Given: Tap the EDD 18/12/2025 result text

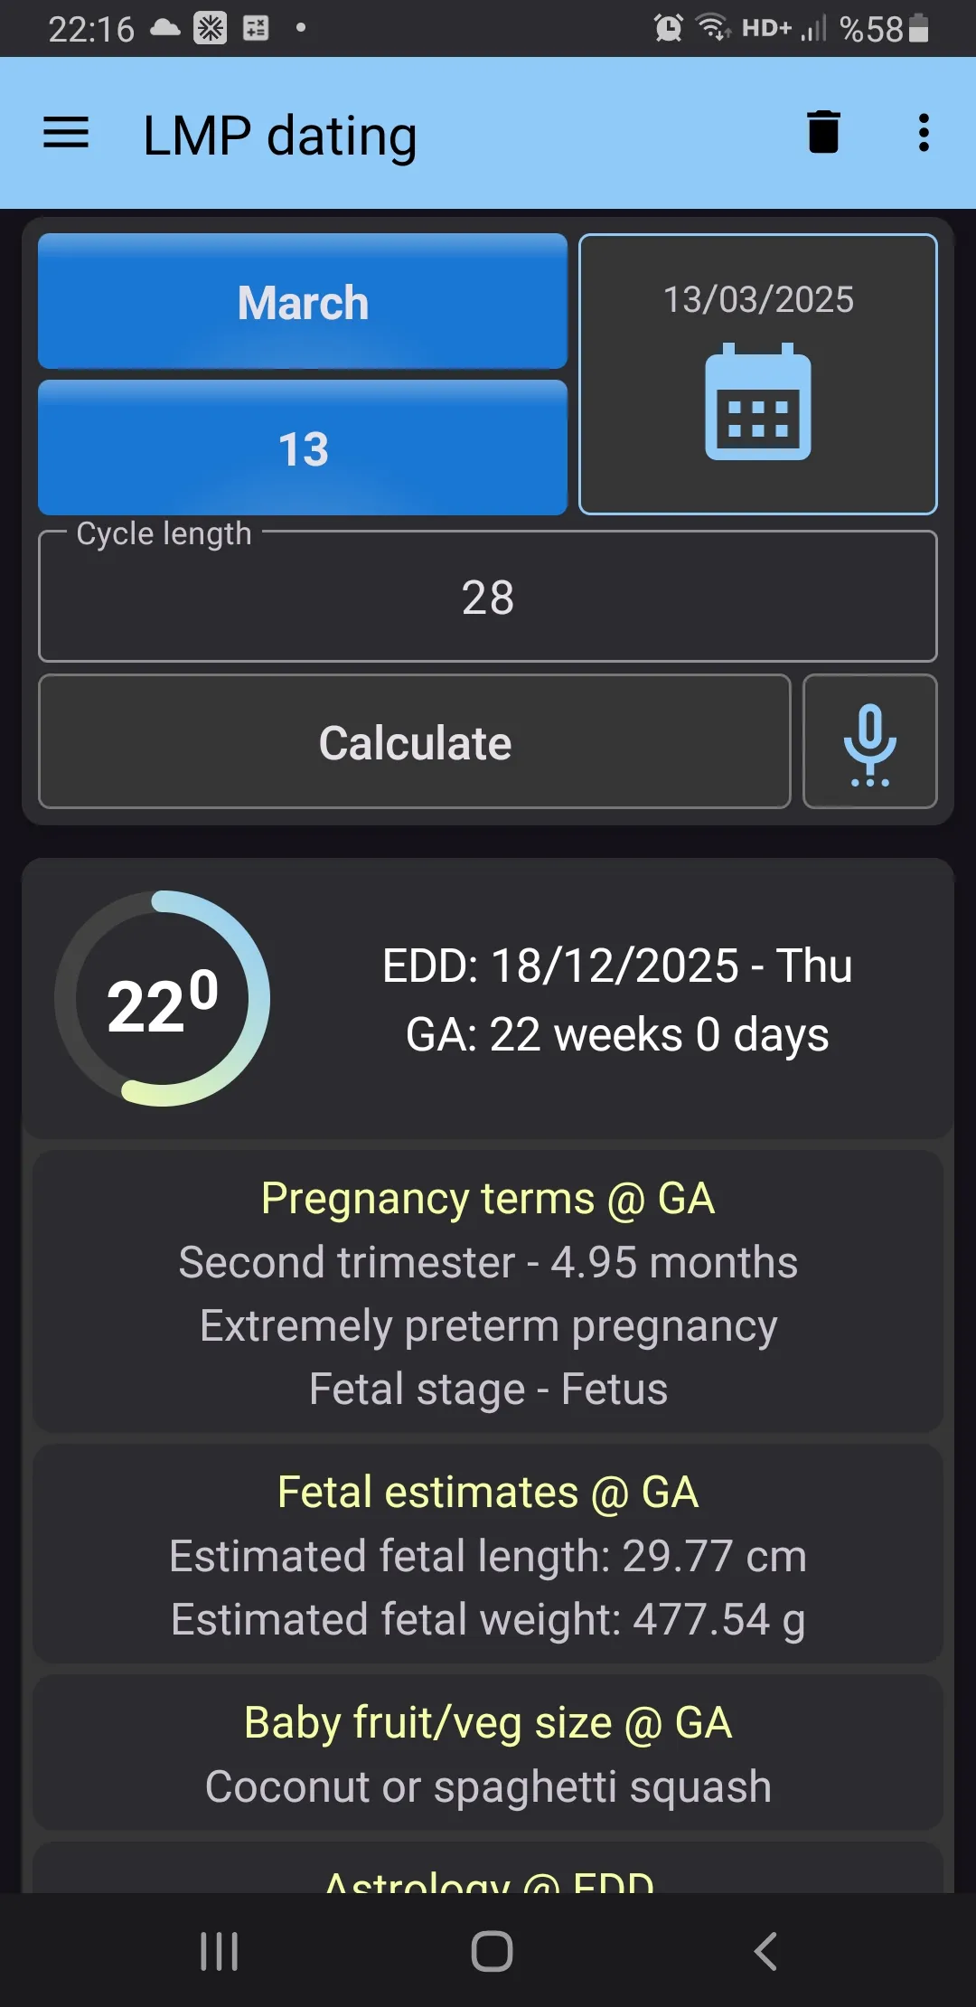Looking at the screenshot, I should click(617, 966).
